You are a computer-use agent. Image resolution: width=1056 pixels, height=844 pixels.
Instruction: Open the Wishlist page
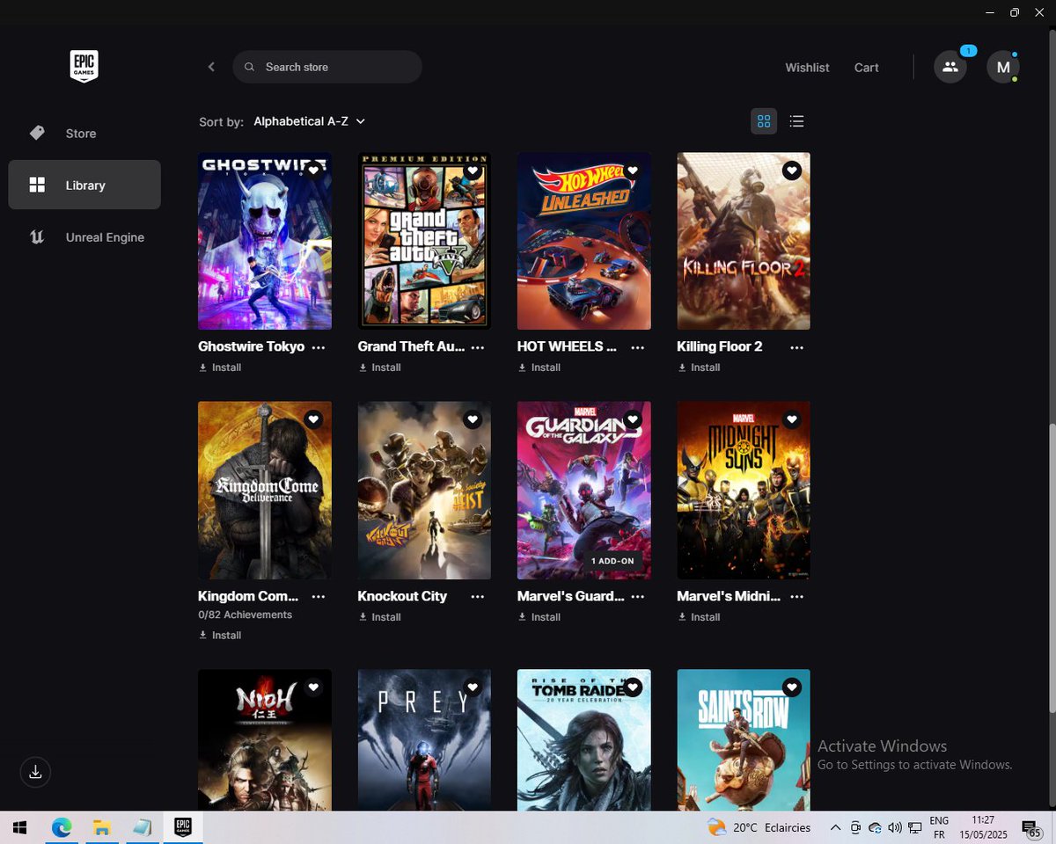(807, 68)
